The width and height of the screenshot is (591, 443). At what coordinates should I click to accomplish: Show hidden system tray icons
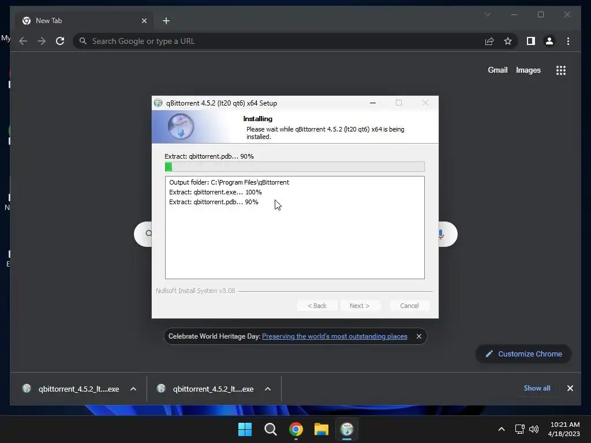pos(502,429)
